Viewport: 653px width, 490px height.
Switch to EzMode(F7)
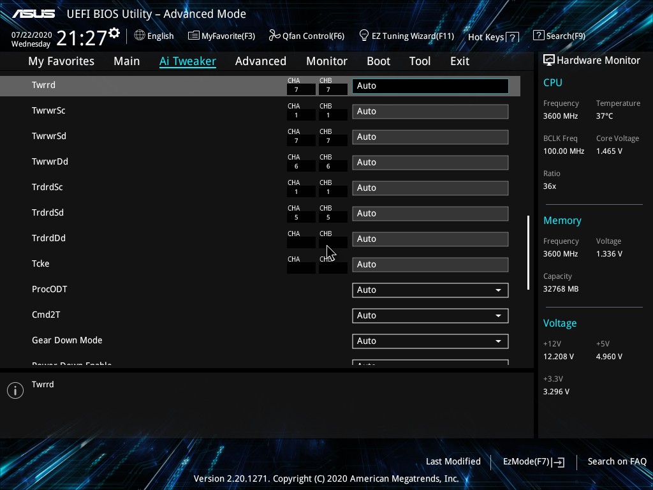[x=533, y=461]
